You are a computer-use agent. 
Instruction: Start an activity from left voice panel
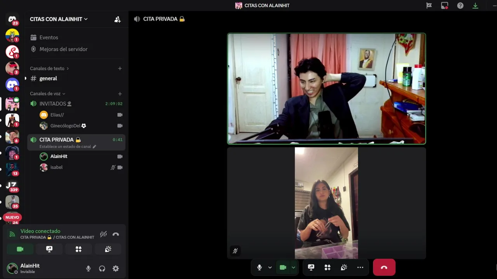coord(78,249)
